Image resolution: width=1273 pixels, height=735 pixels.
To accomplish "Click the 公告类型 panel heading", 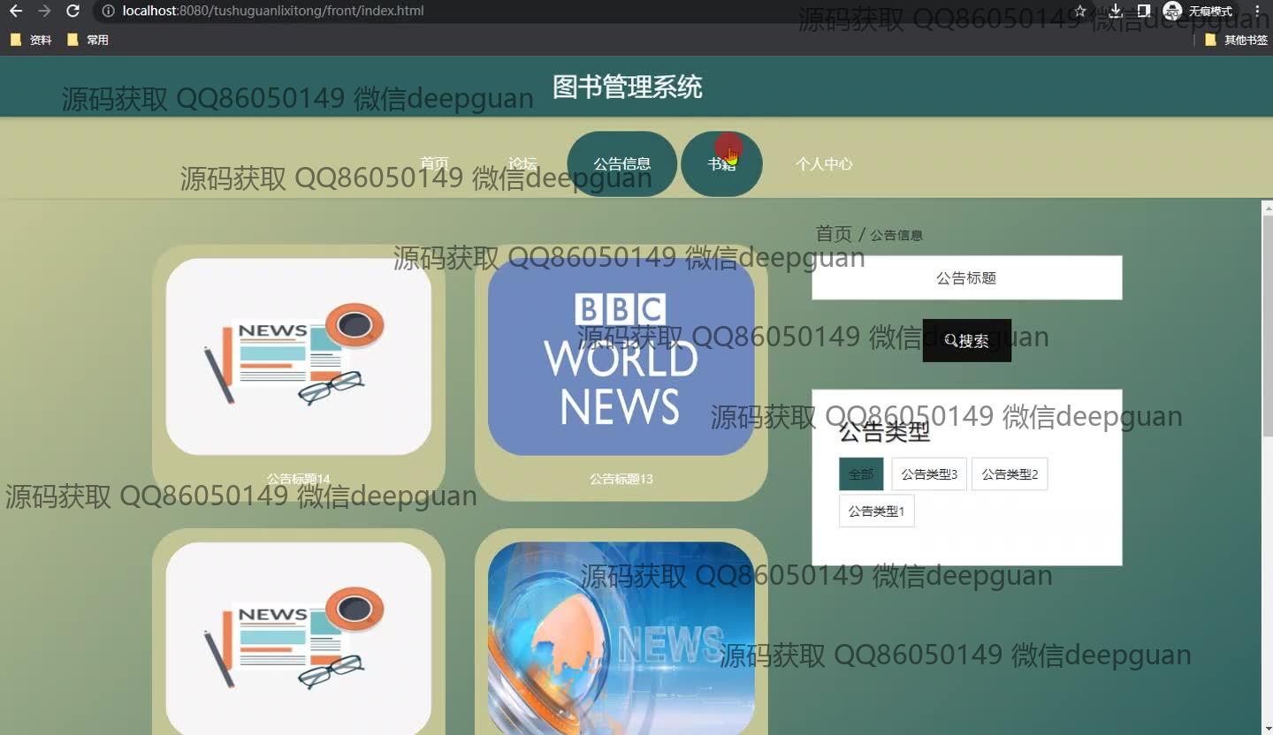I will (885, 432).
